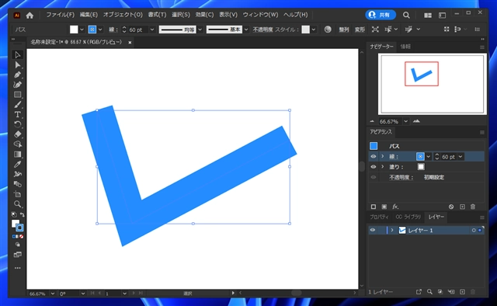Viewport: 497px width, 306px height.
Task: Click the Navigator preview thumbnail
Action: (x=433, y=84)
